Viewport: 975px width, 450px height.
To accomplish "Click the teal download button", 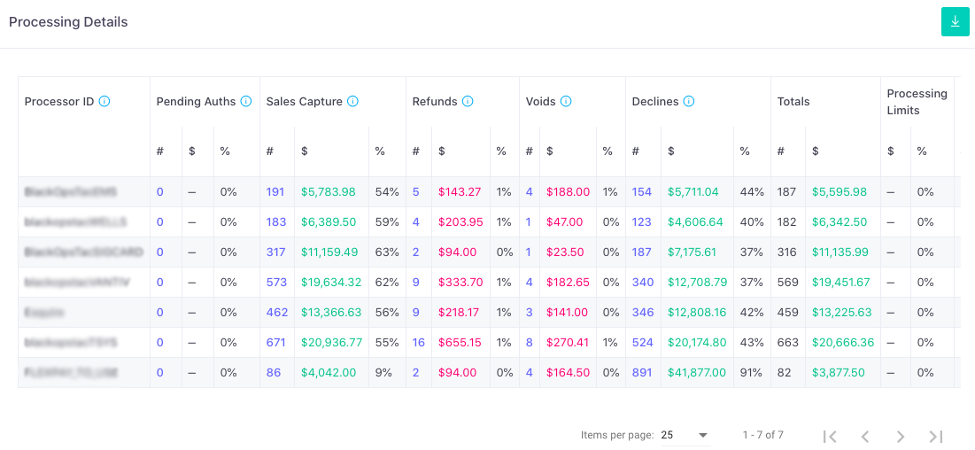I will pyautogui.click(x=956, y=22).
